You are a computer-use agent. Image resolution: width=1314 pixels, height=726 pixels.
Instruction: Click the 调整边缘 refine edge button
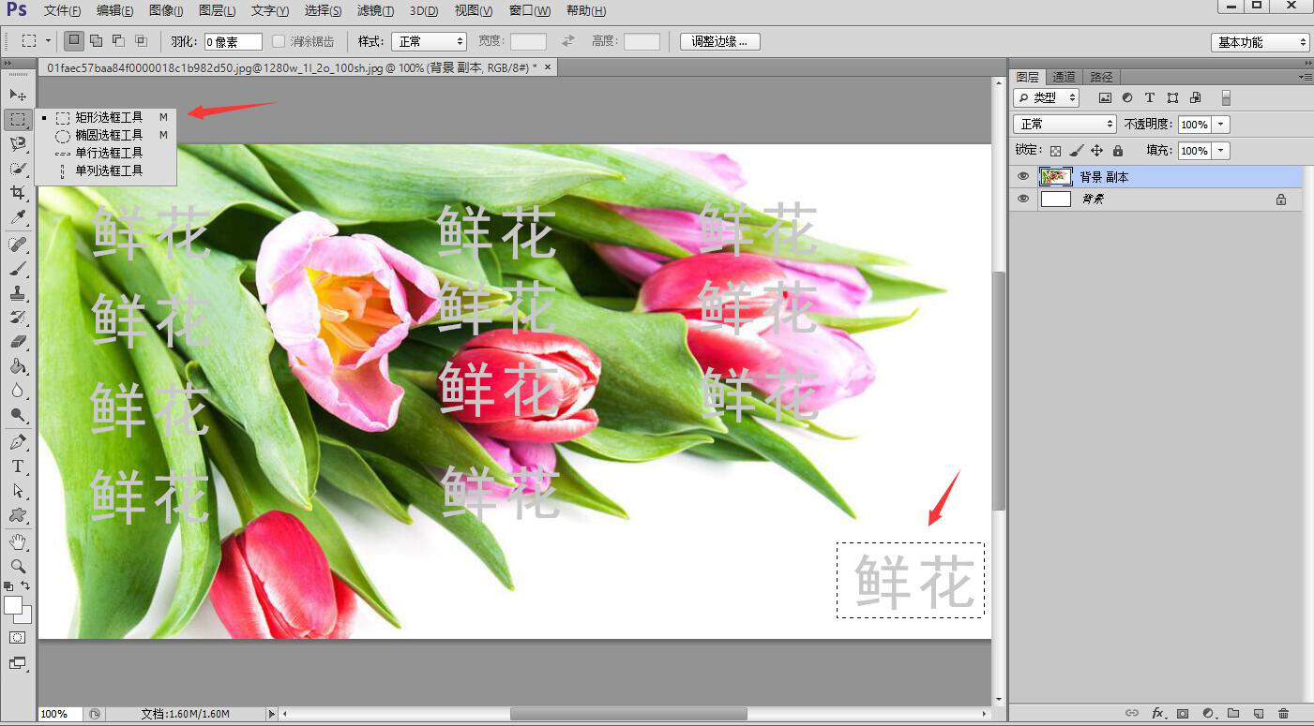(719, 41)
